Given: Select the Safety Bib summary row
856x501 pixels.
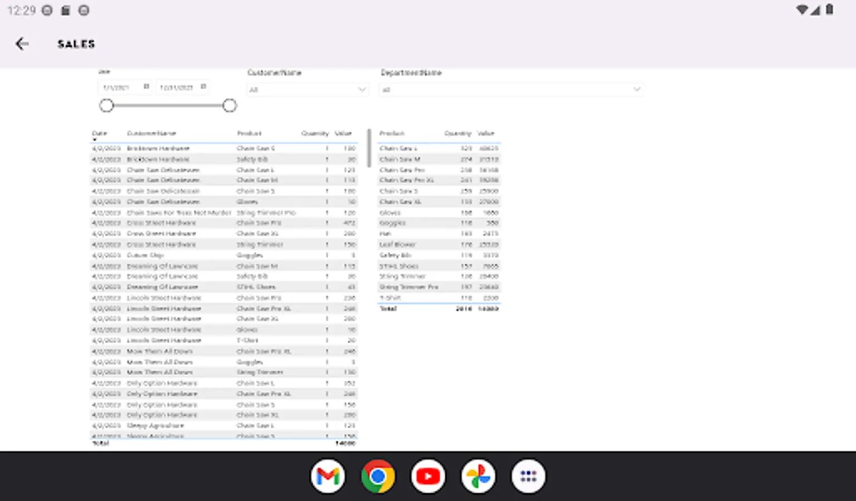Looking at the screenshot, I should [439, 255].
